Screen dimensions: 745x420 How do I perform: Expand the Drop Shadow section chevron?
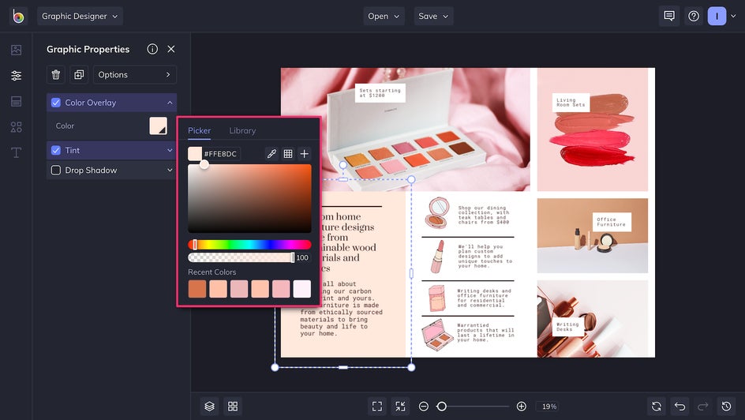(x=170, y=170)
